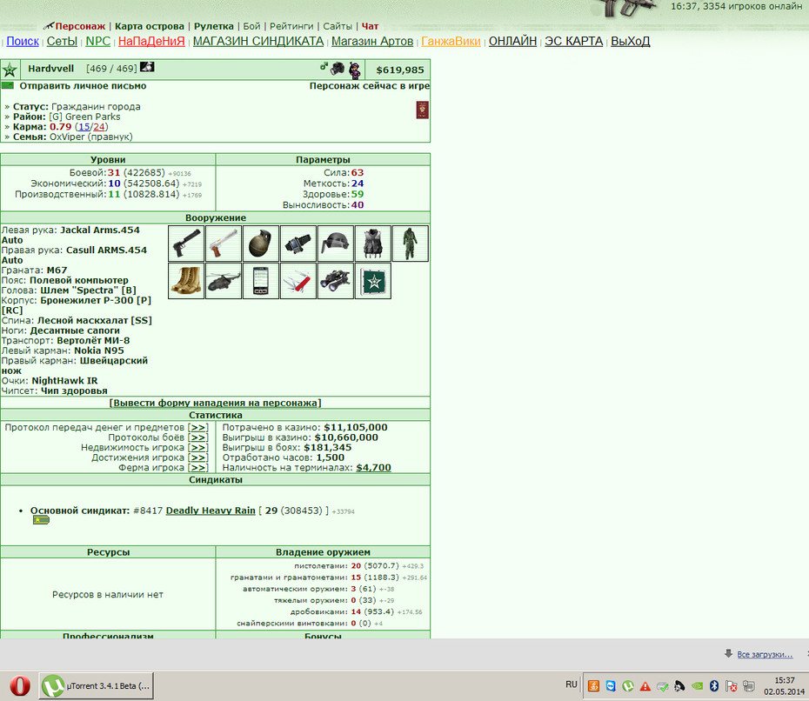Click the green envelope mail icon
Image resolution: width=809 pixels, height=701 pixels.
click(x=8, y=85)
